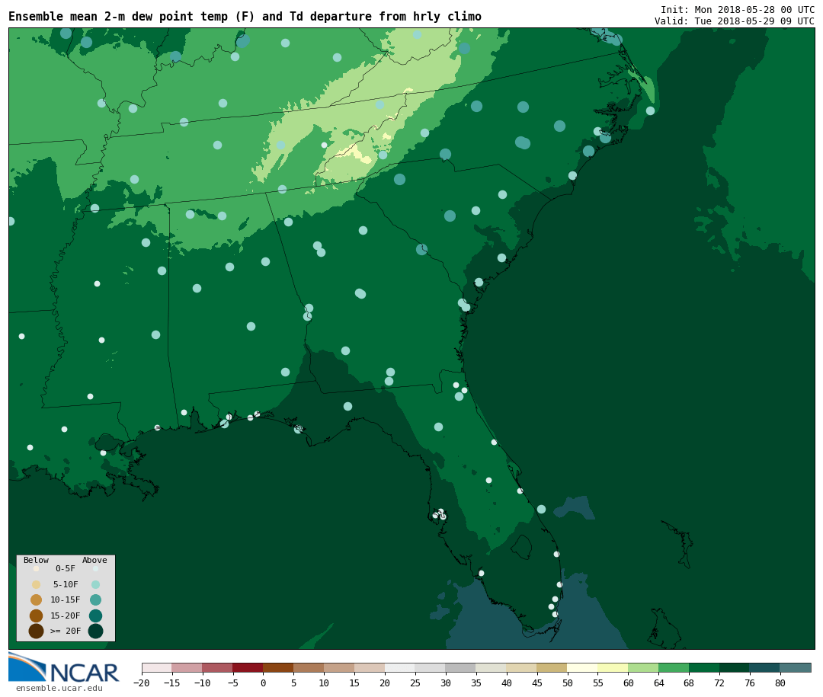The image size is (823, 697).
Task: Click the '-20' colorbar tick label
Action: (x=142, y=683)
